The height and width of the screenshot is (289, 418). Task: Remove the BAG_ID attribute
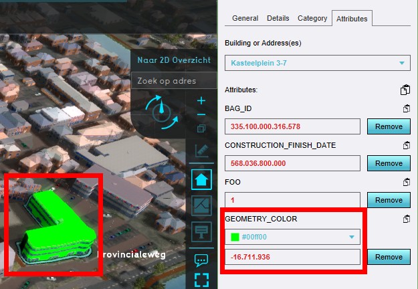point(389,126)
